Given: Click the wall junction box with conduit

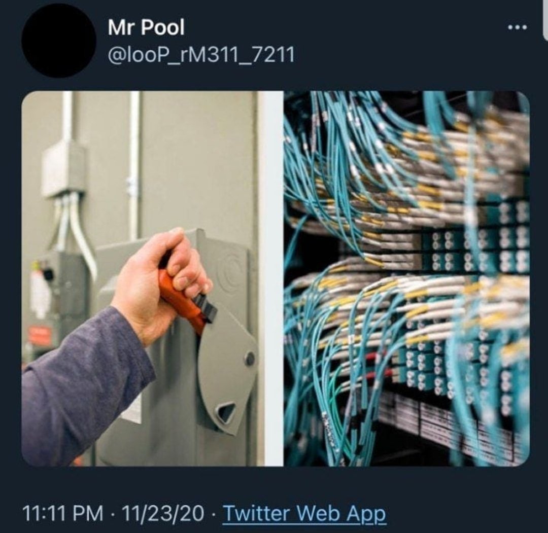Looking at the screenshot, I should (x=64, y=168).
